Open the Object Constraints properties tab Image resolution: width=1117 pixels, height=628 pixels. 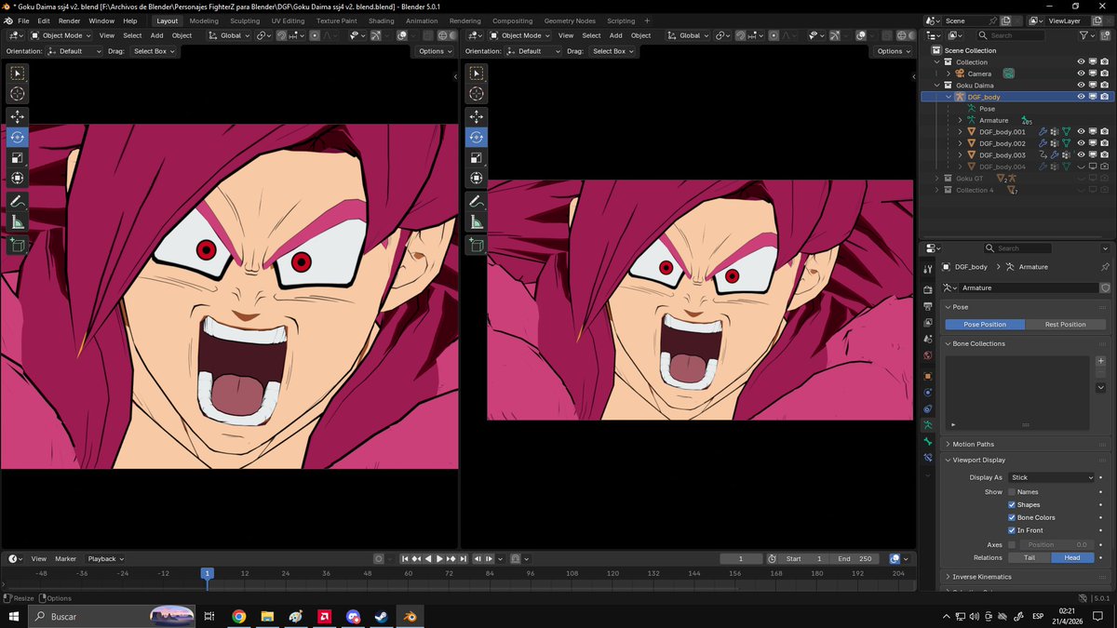coord(927,408)
